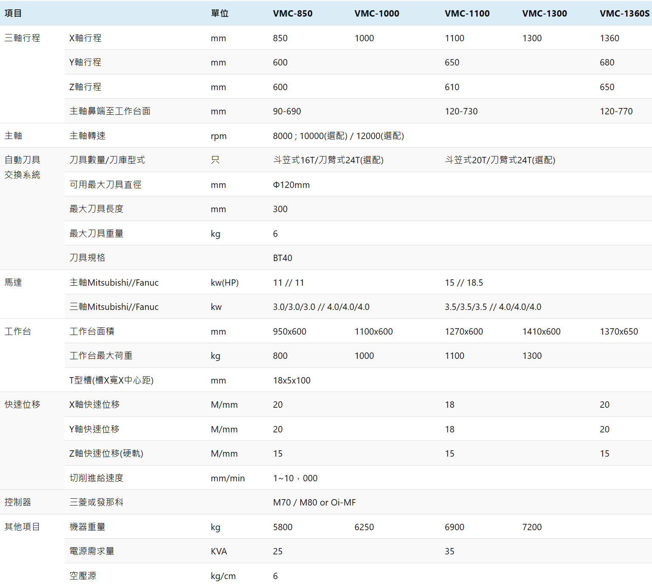Click the 6900 machine weight
This screenshot has width=652, height=588.
coord(454,527)
